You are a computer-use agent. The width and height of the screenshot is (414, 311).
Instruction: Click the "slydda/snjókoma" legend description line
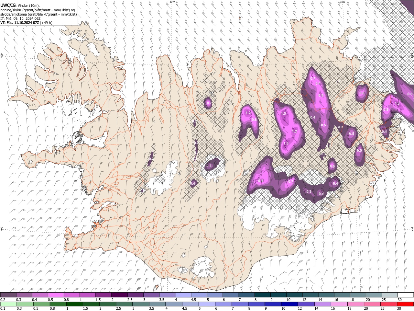38,14
